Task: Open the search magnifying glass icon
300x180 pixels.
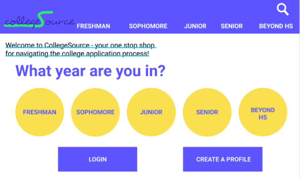Action: coord(283,9)
